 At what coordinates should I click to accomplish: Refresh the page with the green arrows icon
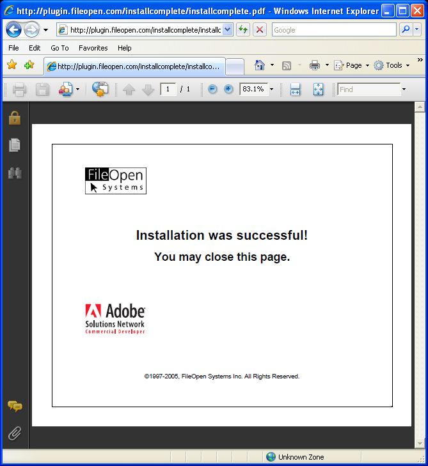[x=243, y=29]
